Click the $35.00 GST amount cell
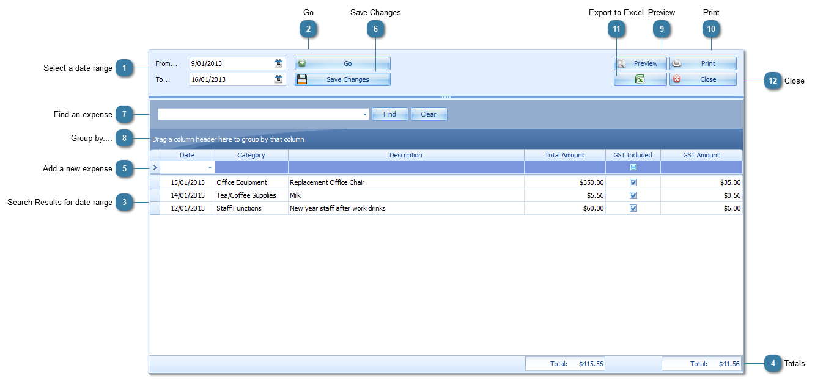The image size is (815, 379). click(701, 182)
